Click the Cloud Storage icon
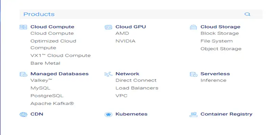The image size is (271, 135). (x=193, y=27)
